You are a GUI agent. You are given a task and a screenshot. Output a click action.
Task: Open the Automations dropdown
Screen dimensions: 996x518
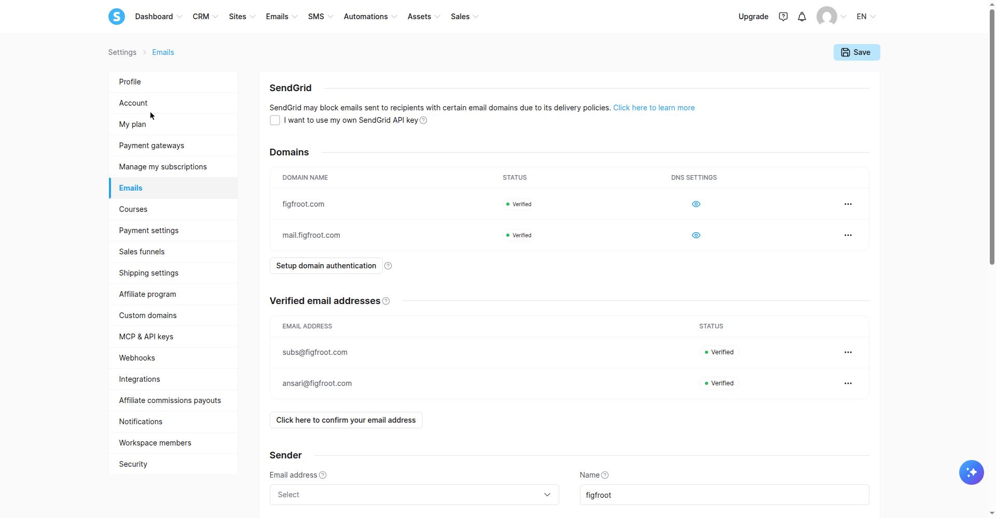point(370,17)
